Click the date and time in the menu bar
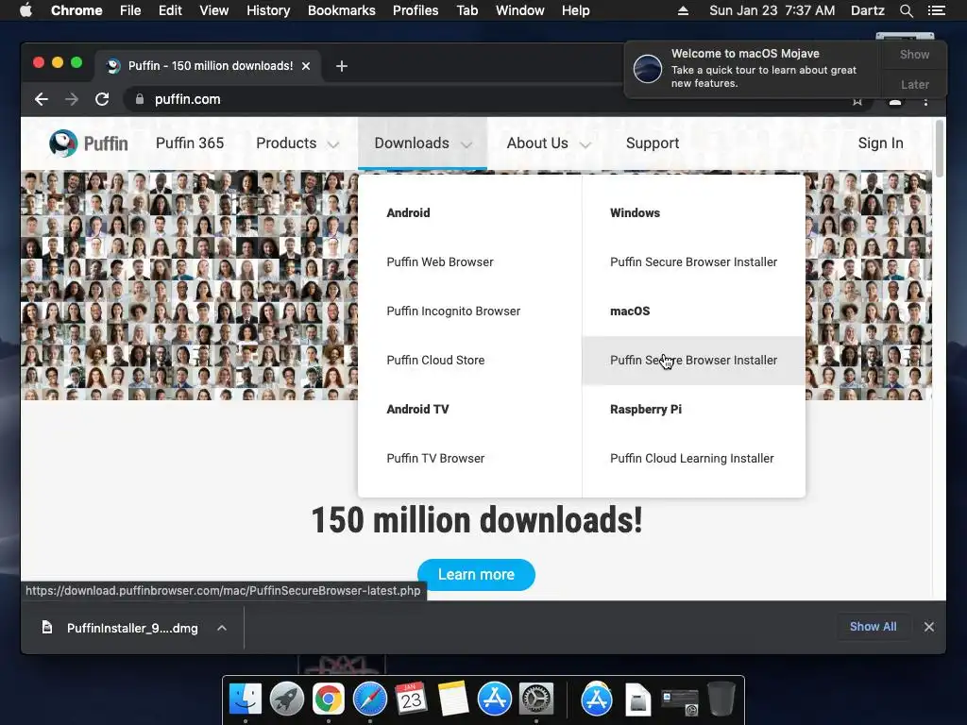Viewport: 967px width, 725px height. click(772, 10)
